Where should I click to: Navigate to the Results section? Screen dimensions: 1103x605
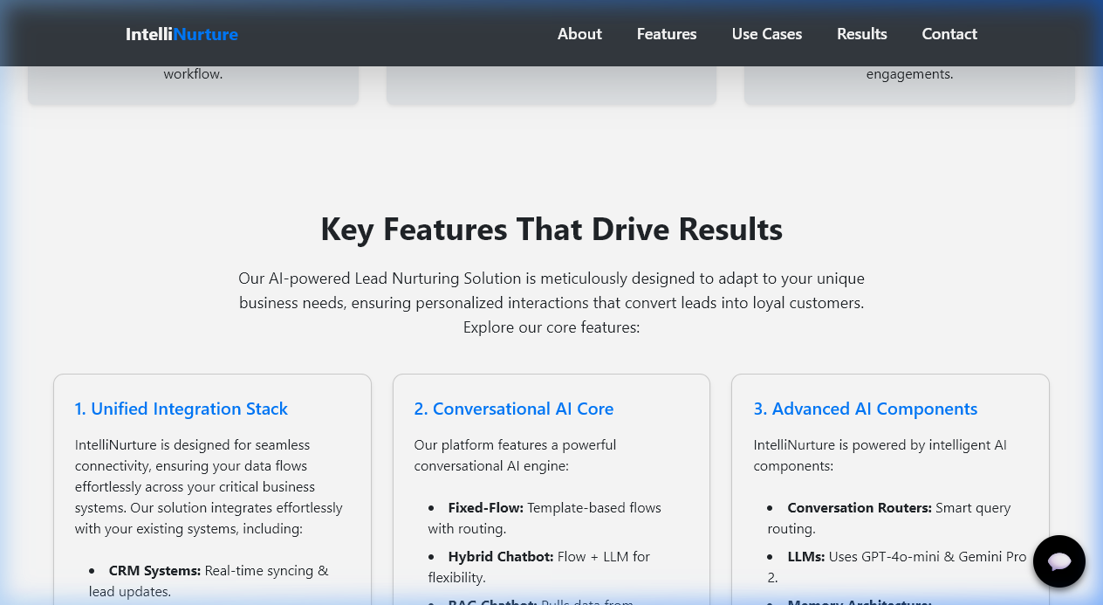click(x=862, y=34)
